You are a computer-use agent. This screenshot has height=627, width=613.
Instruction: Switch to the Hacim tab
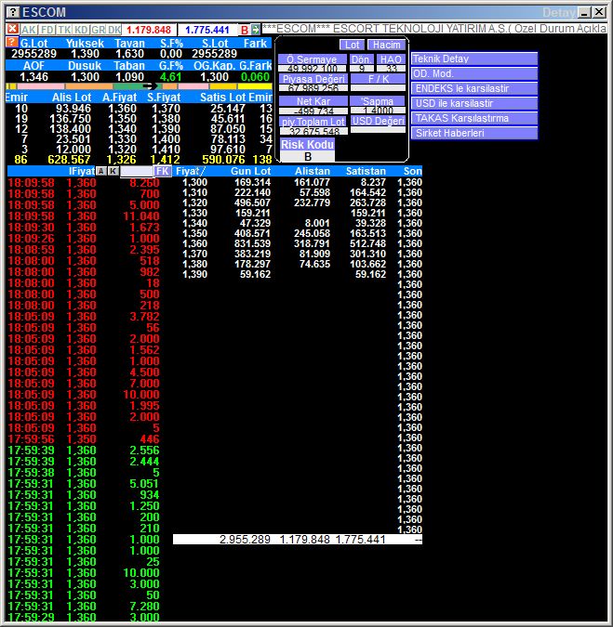(386, 45)
